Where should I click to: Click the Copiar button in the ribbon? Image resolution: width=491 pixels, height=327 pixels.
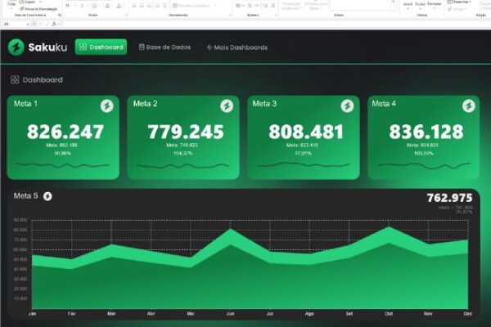click(x=28, y=2)
